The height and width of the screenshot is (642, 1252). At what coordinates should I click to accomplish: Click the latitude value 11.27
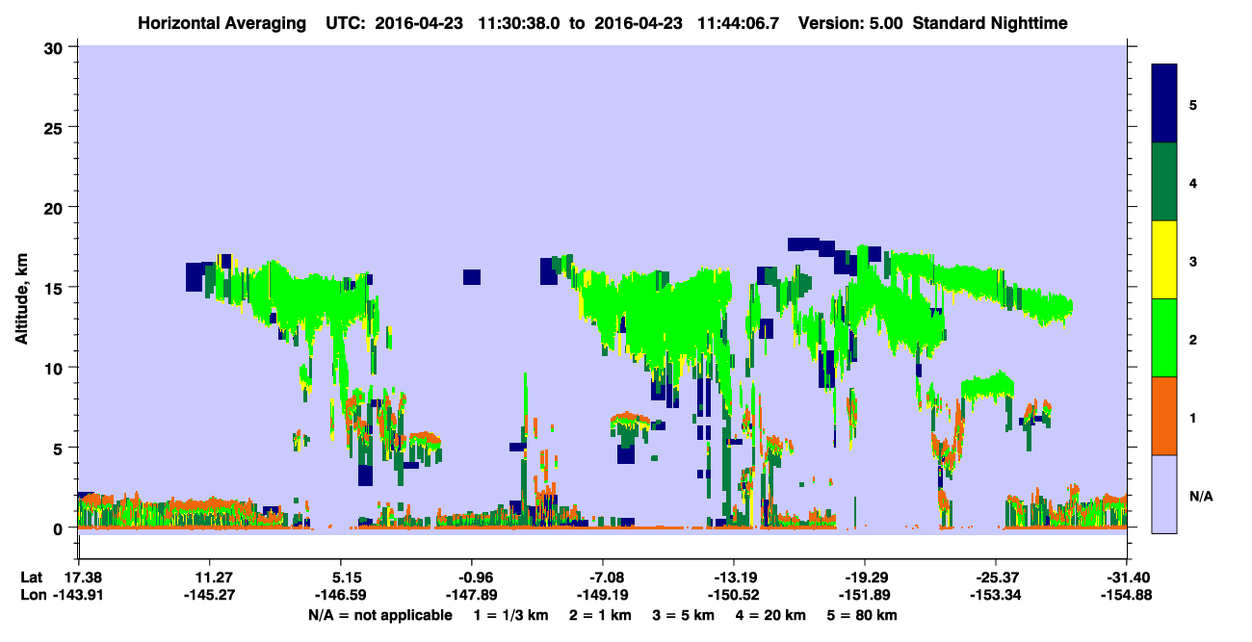(209, 578)
